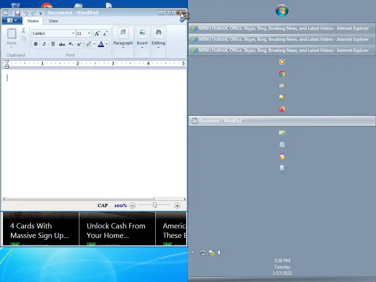Expand the Insert ribbon group
This screenshot has height=282, width=376.
tap(142, 41)
